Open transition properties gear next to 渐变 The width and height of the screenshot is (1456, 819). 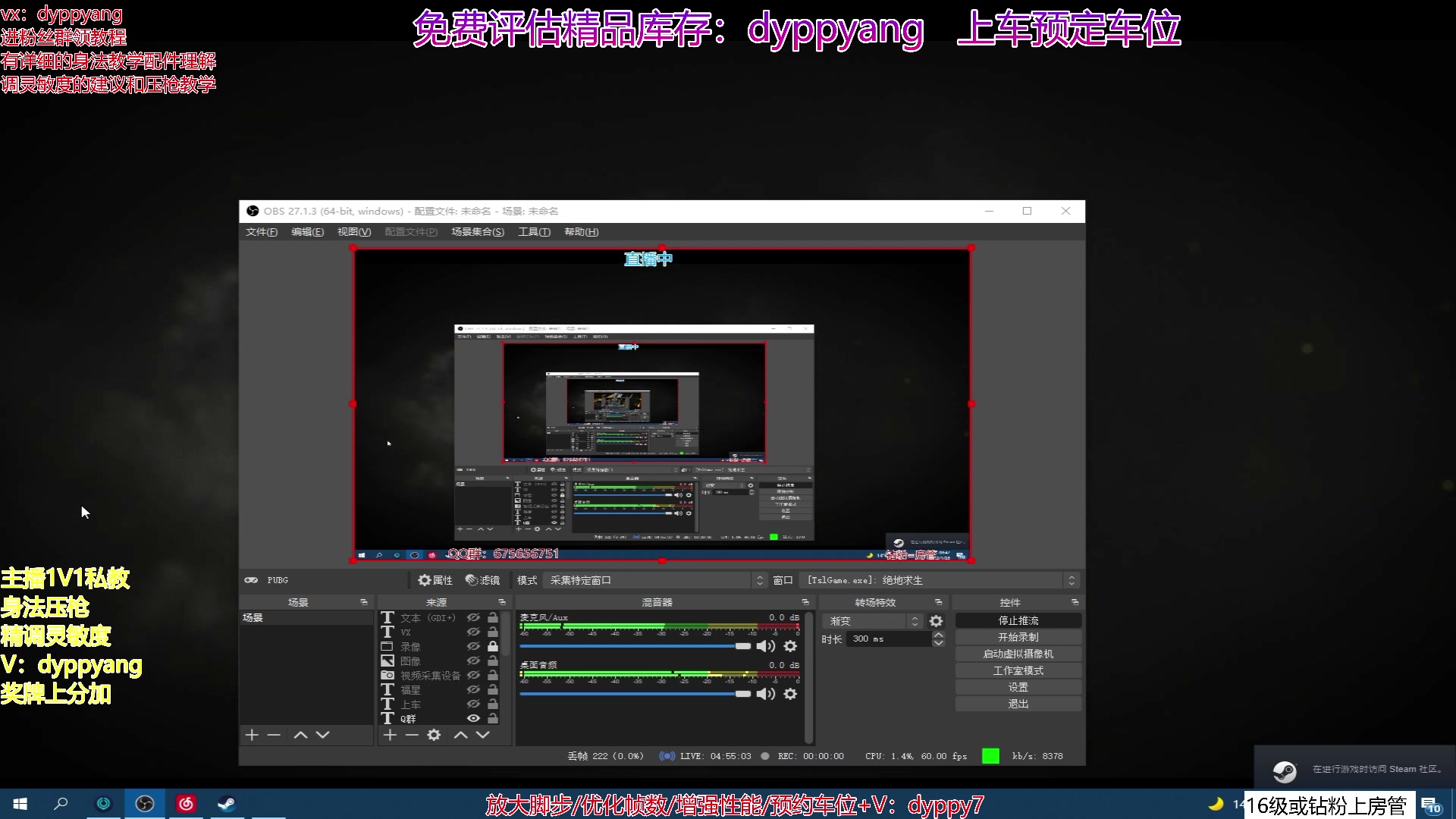[937, 621]
